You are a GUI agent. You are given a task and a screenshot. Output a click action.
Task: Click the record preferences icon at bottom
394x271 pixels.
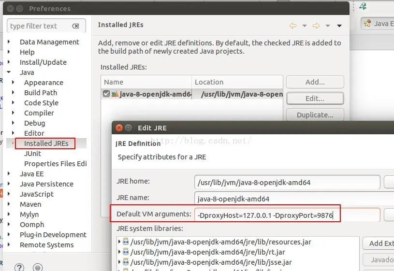(38, 267)
